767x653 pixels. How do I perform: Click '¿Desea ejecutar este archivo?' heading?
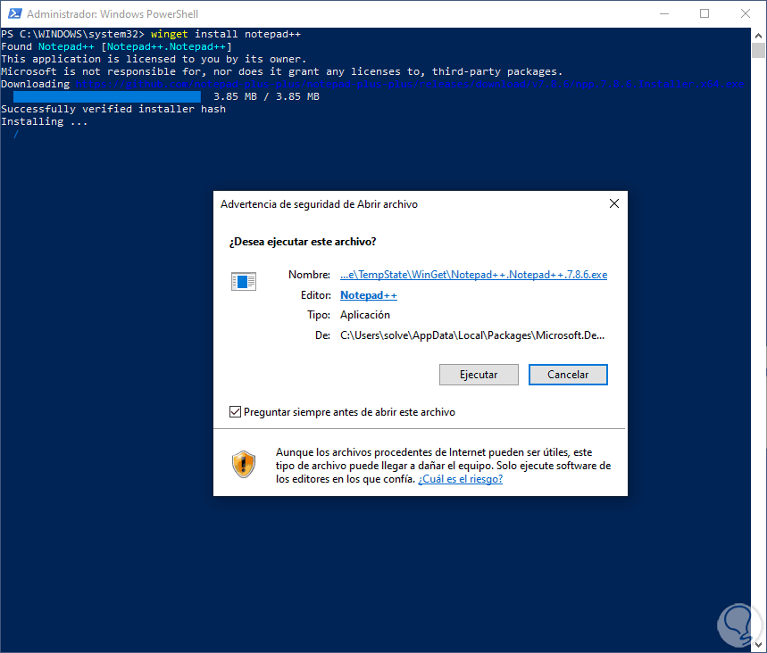[x=303, y=242]
